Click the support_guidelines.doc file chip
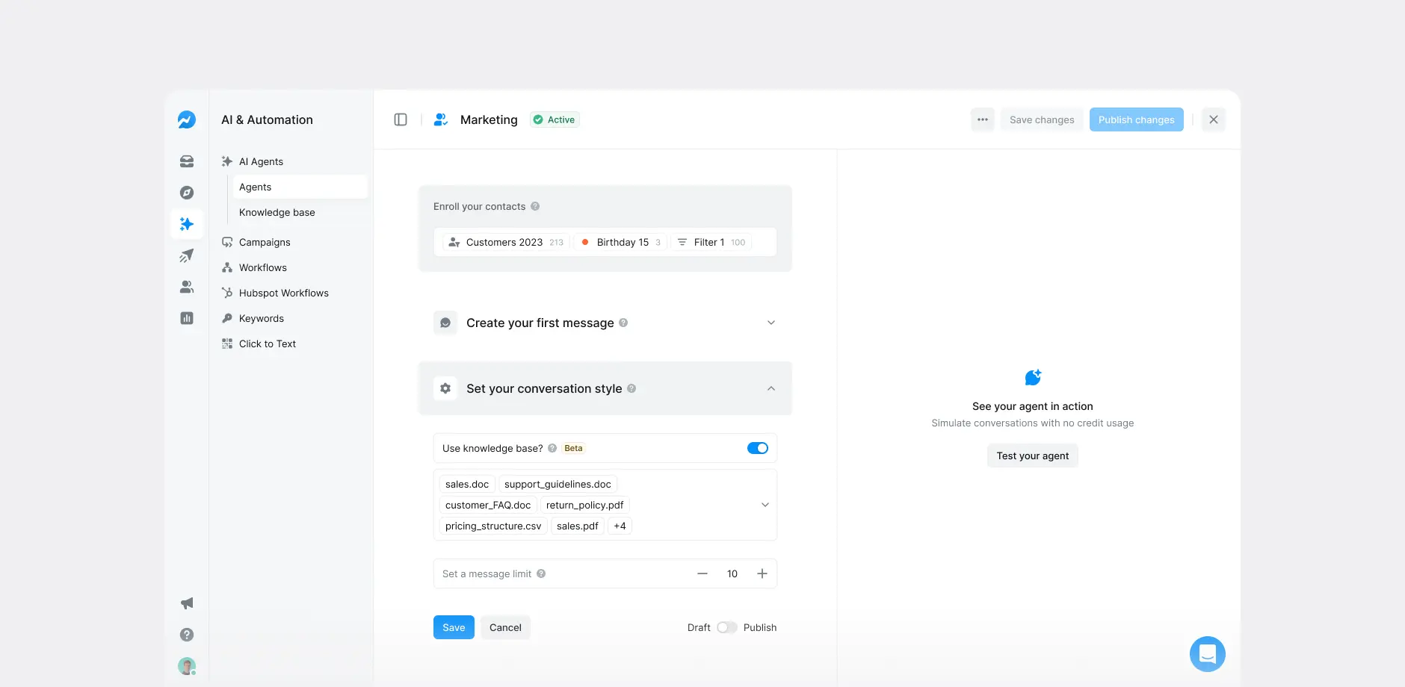1405x687 pixels. tap(558, 484)
